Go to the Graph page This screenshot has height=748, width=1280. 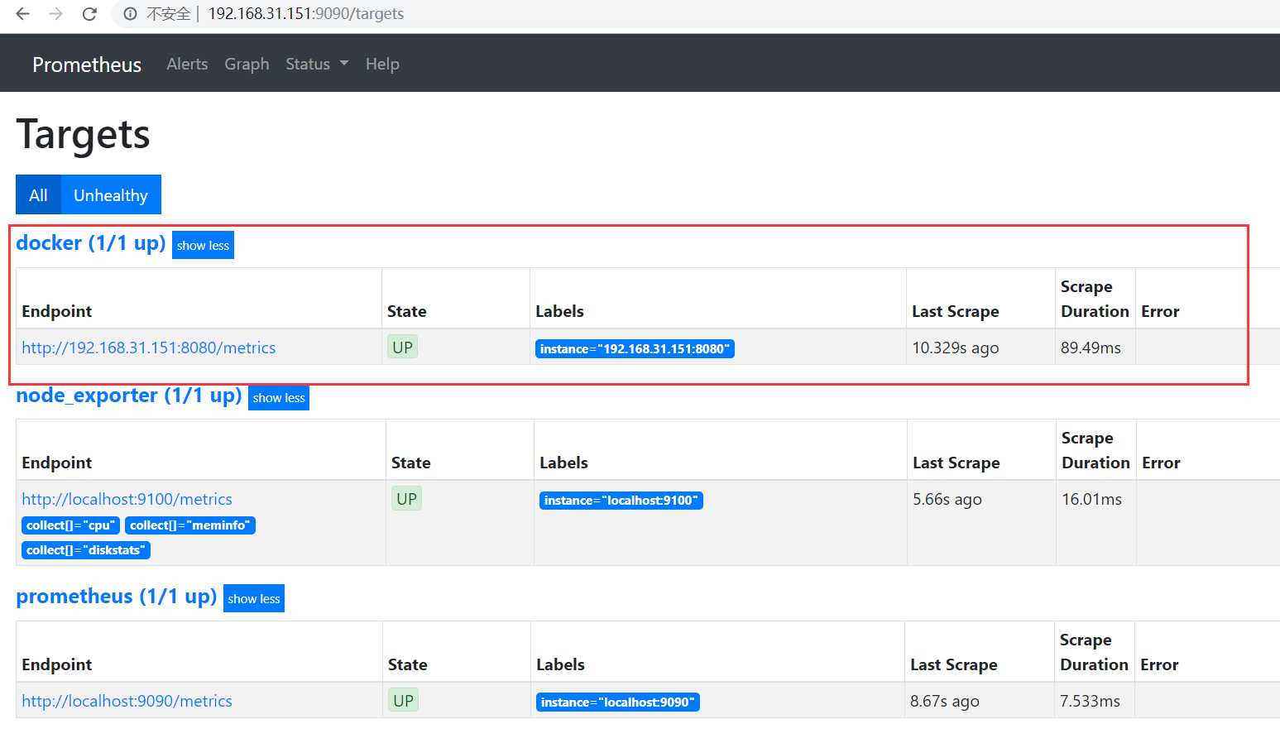click(x=247, y=64)
